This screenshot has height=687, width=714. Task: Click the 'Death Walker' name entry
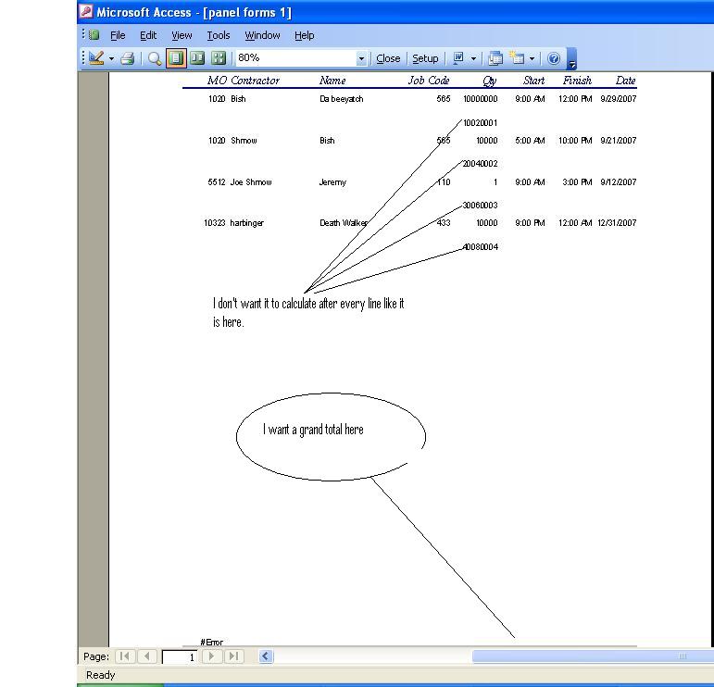(344, 223)
